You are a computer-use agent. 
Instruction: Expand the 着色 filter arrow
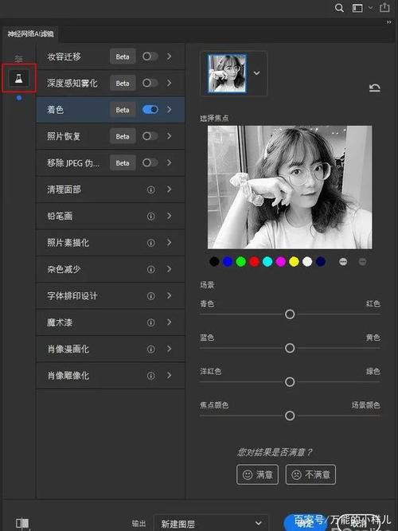pyautogui.click(x=169, y=109)
